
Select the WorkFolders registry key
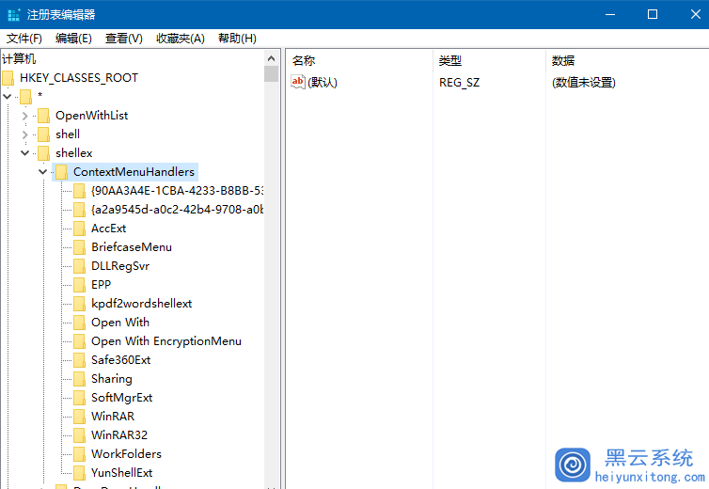[126, 454]
